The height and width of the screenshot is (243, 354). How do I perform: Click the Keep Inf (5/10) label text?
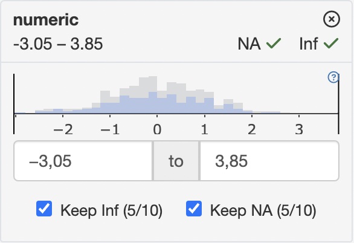pyautogui.click(x=111, y=210)
